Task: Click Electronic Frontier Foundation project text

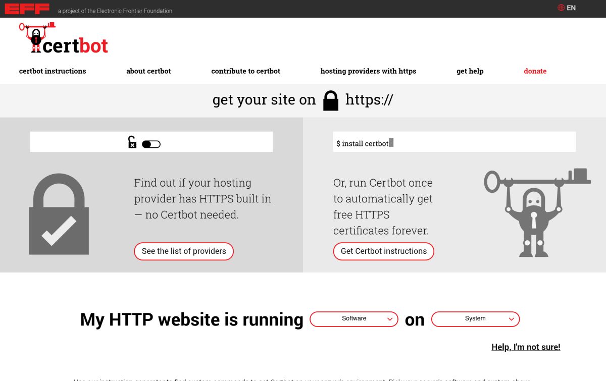Action: coord(115,11)
